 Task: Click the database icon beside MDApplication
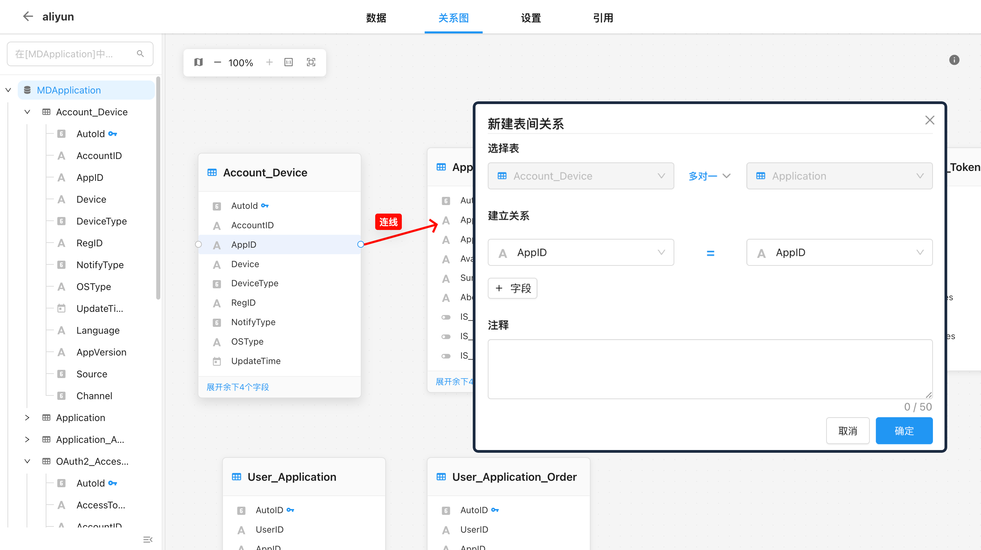pos(27,90)
